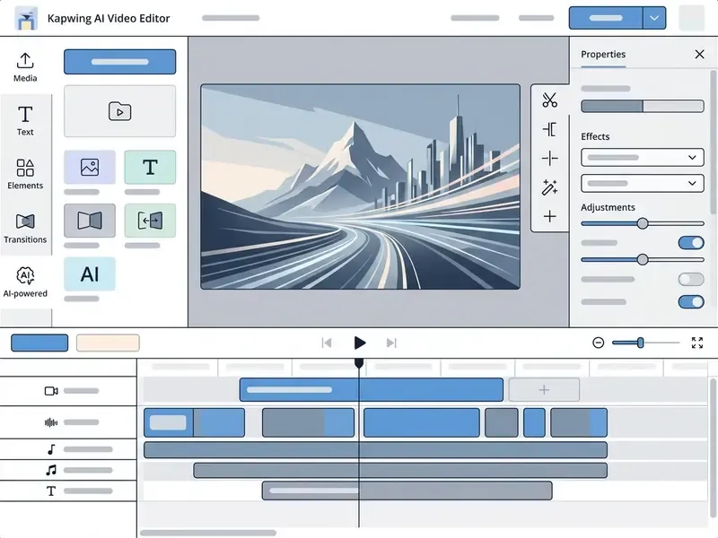Select the scissors cut tool
The image size is (718, 538).
[549, 100]
